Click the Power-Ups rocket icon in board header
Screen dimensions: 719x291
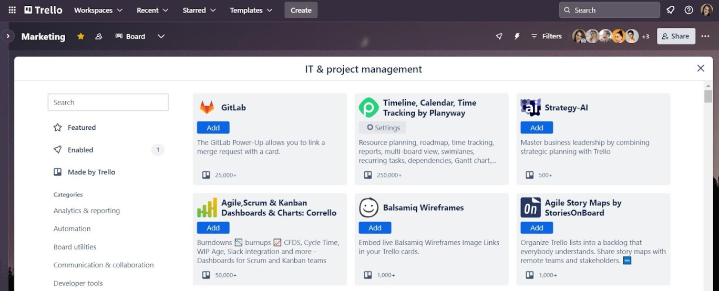pyautogui.click(x=499, y=36)
